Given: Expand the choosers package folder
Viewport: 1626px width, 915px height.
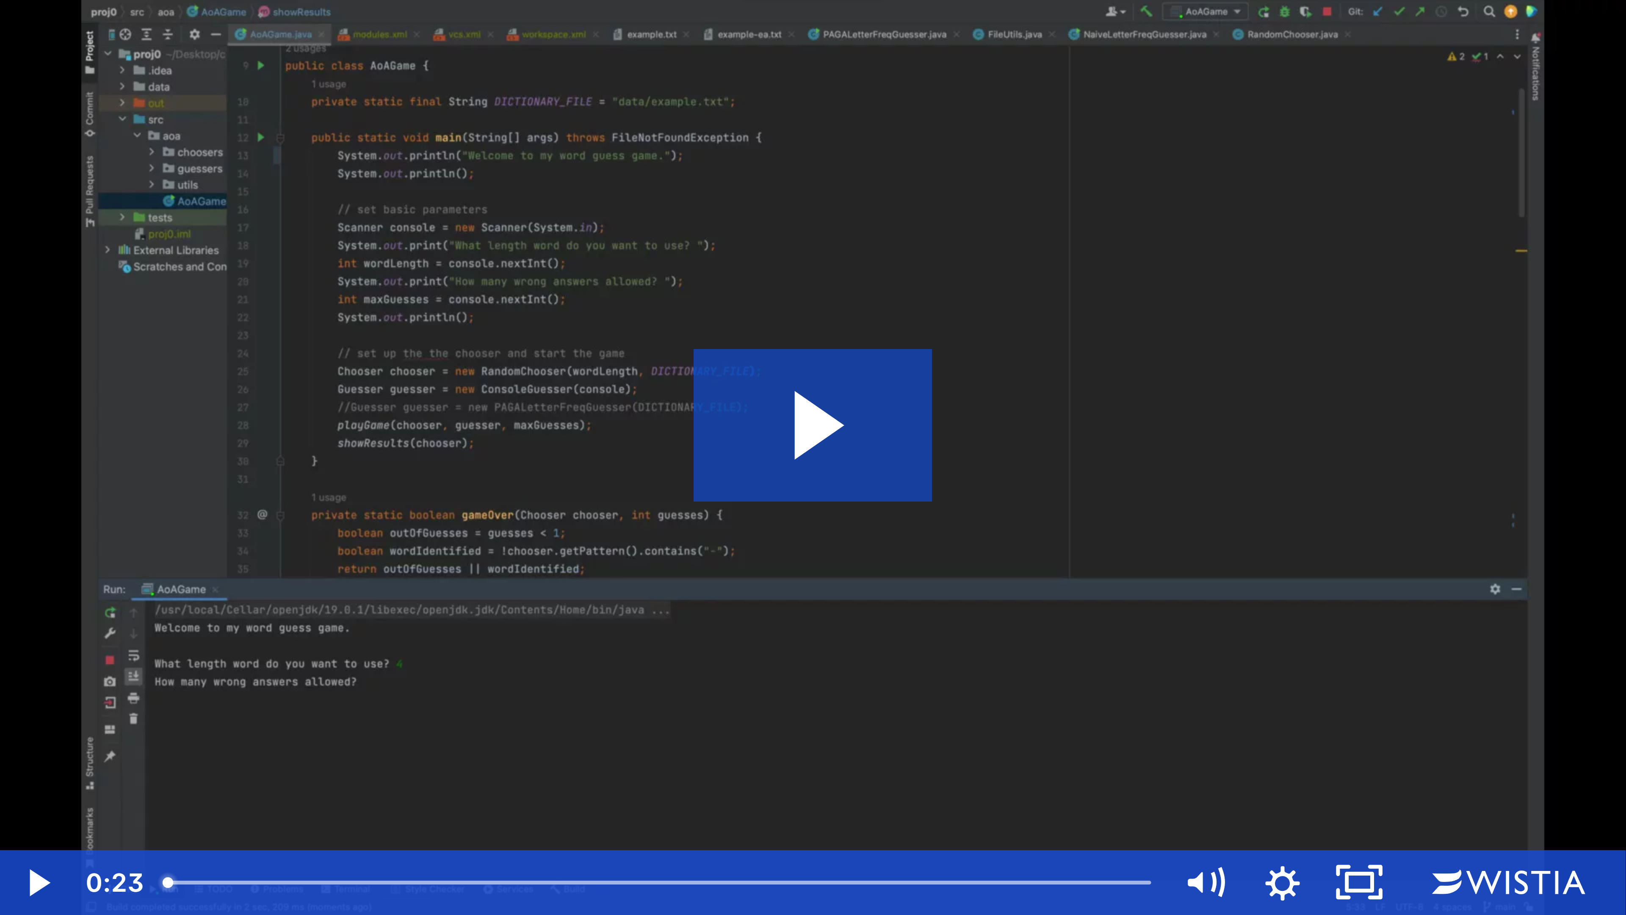Looking at the screenshot, I should (152, 152).
